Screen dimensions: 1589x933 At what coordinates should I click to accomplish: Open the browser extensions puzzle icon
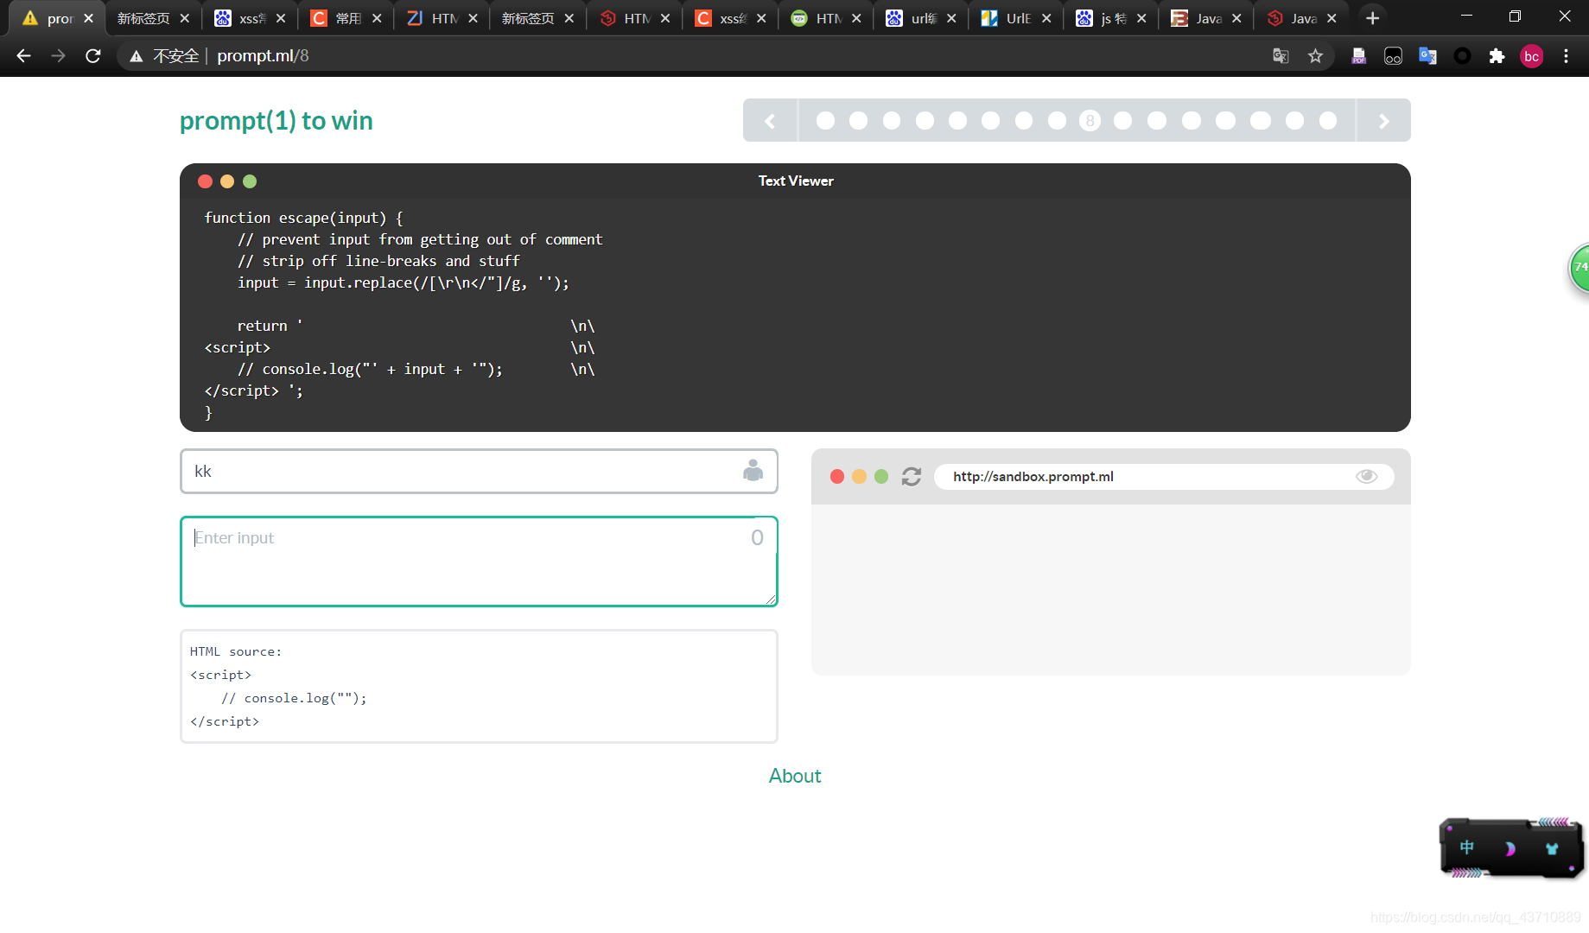pyautogui.click(x=1497, y=56)
